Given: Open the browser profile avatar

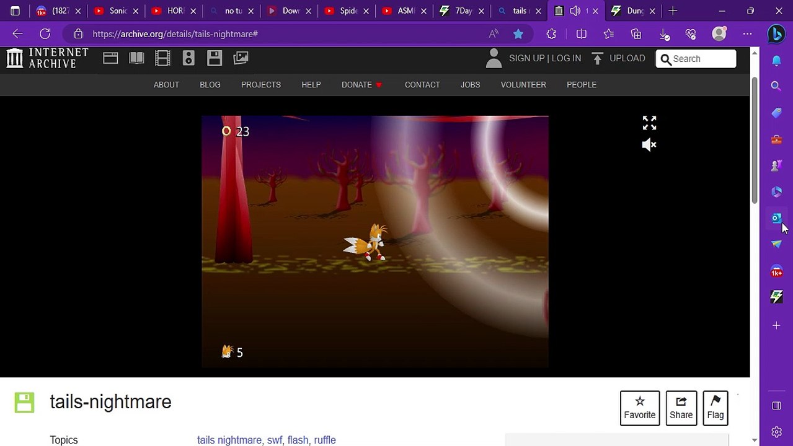Looking at the screenshot, I should [719, 34].
